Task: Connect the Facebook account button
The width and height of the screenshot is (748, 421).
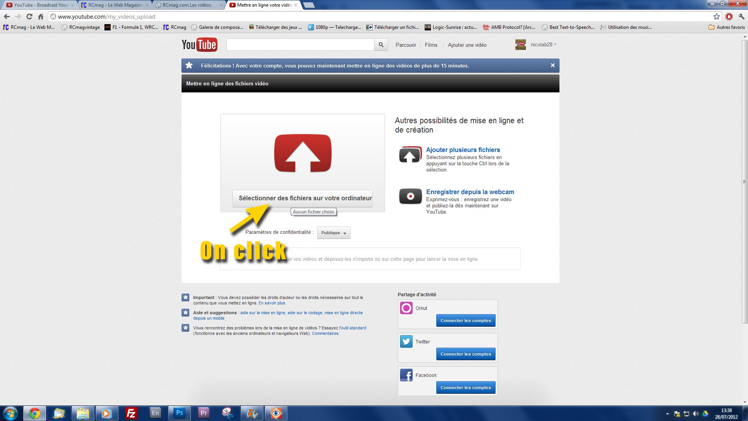Action: (466, 387)
